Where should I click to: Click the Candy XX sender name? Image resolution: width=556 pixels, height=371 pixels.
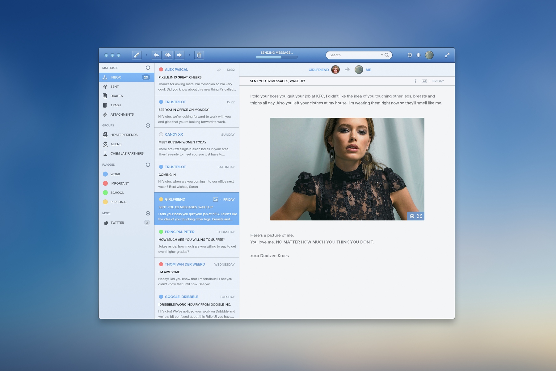click(174, 134)
